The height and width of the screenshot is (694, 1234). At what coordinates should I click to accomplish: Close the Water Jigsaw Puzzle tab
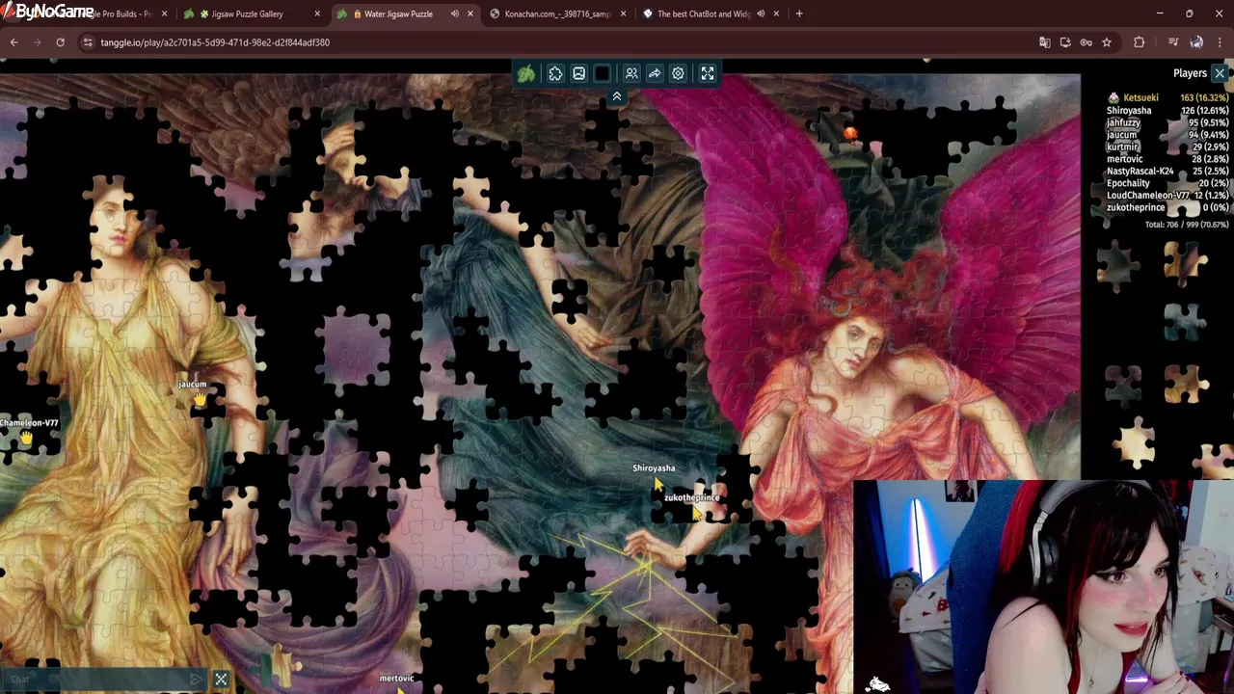470,13
